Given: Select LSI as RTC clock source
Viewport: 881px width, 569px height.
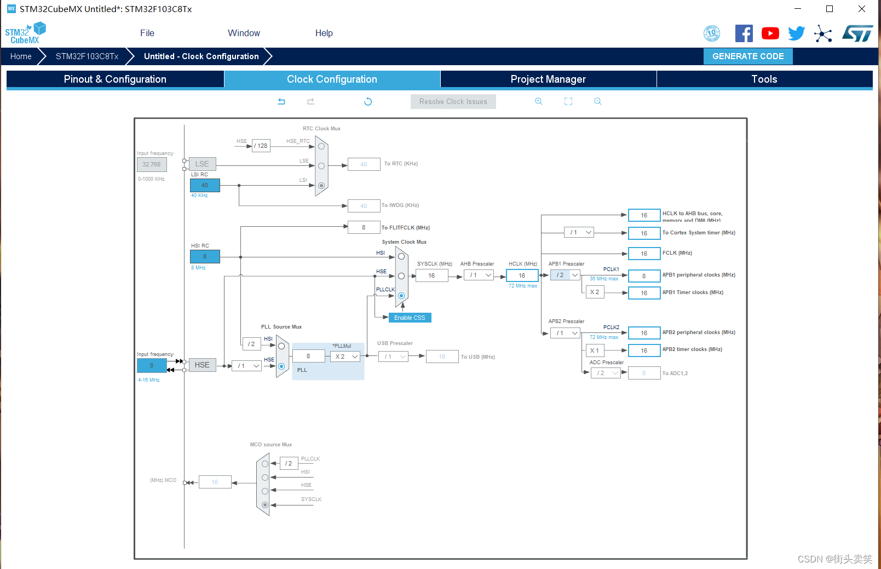Looking at the screenshot, I should (321, 186).
